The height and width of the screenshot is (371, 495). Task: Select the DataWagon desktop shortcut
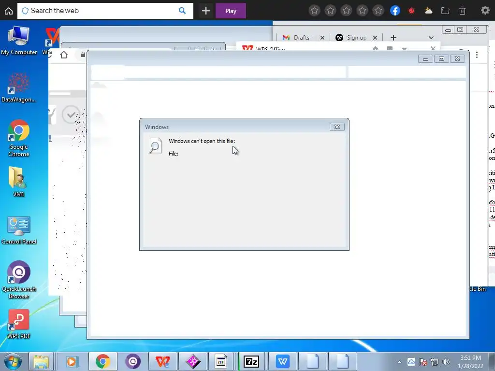[19, 88]
